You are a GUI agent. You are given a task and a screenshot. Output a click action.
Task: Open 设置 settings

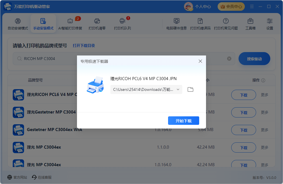click(x=269, y=24)
